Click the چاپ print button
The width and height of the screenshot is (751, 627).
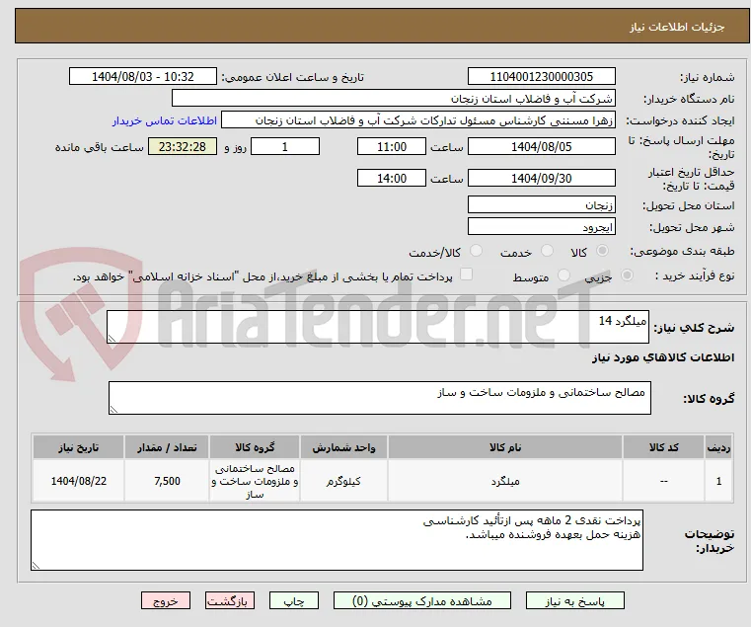point(294,601)
